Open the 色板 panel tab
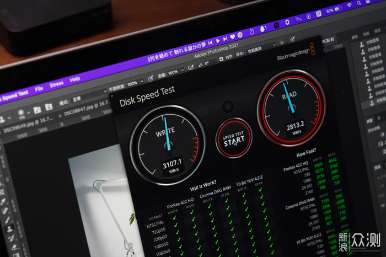This screenshot has width=386, height=257. (366, 34)
